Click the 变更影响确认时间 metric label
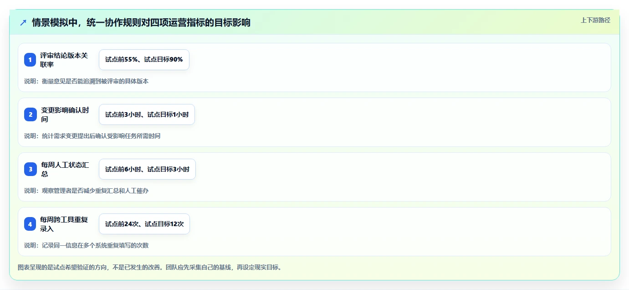 (65, 114)
